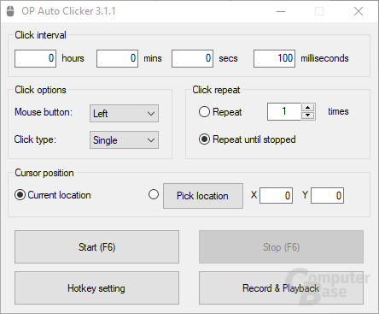
Task: Open the Mouse button dropdown
Action: 124,114
